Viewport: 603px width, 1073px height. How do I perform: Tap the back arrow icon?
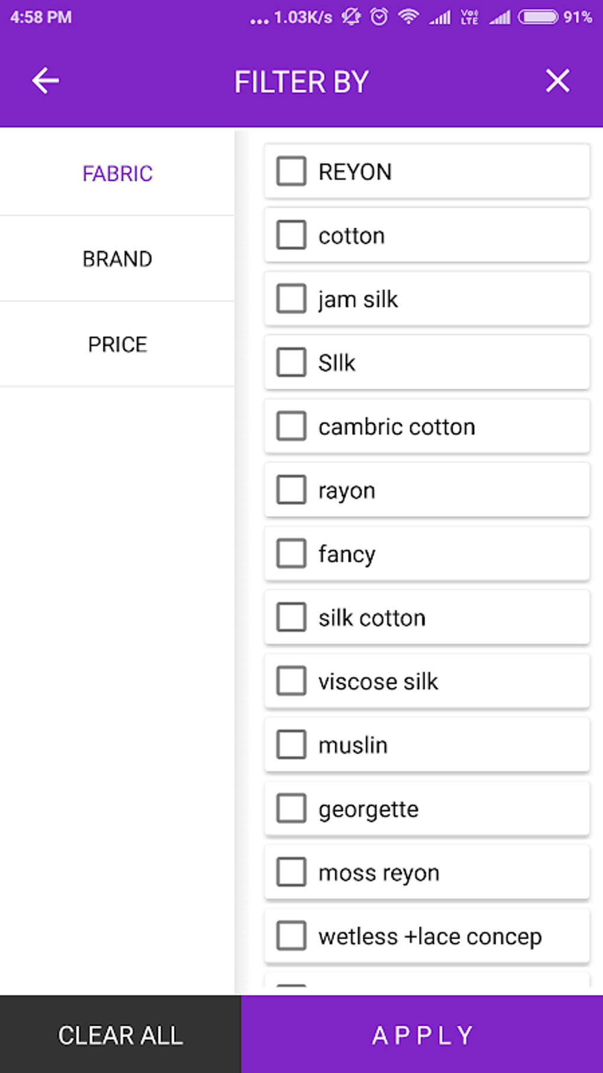[46, 81]
